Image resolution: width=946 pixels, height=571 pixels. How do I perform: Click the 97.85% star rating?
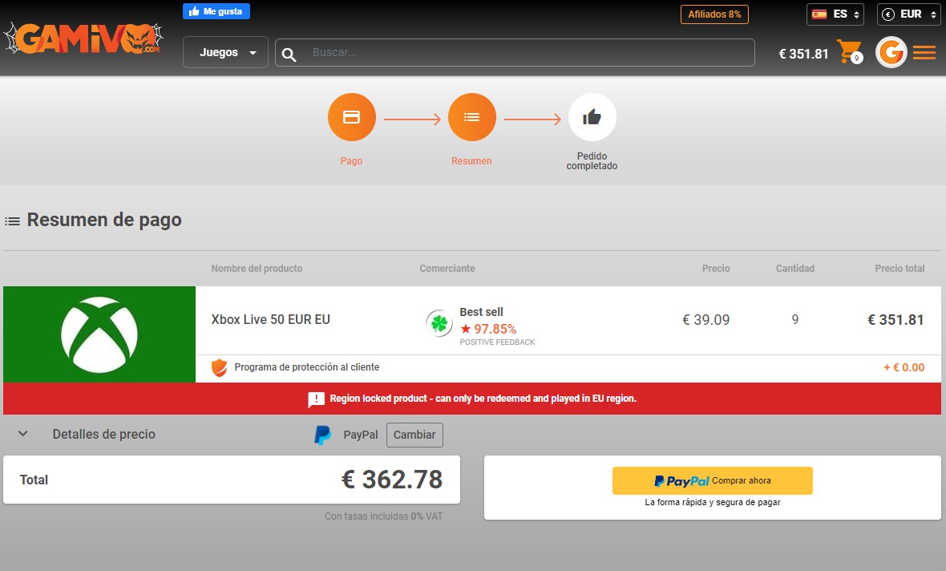pyautogui.click(x=488, y=329)
